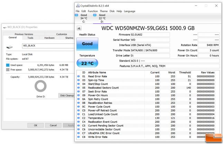Click the drive icon in Properties window
The image size is (223, 144).
pyautogui.click(x=10, y=47)
